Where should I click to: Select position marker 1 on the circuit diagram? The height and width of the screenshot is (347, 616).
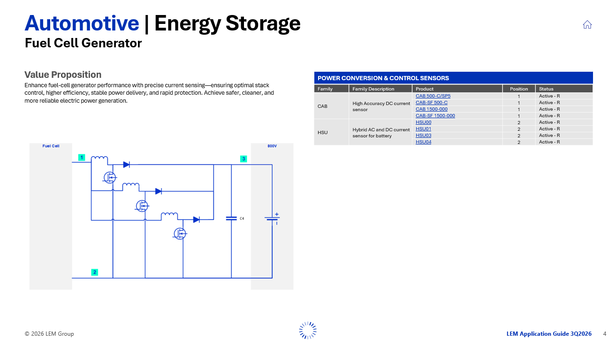click(x=82, y=158)
